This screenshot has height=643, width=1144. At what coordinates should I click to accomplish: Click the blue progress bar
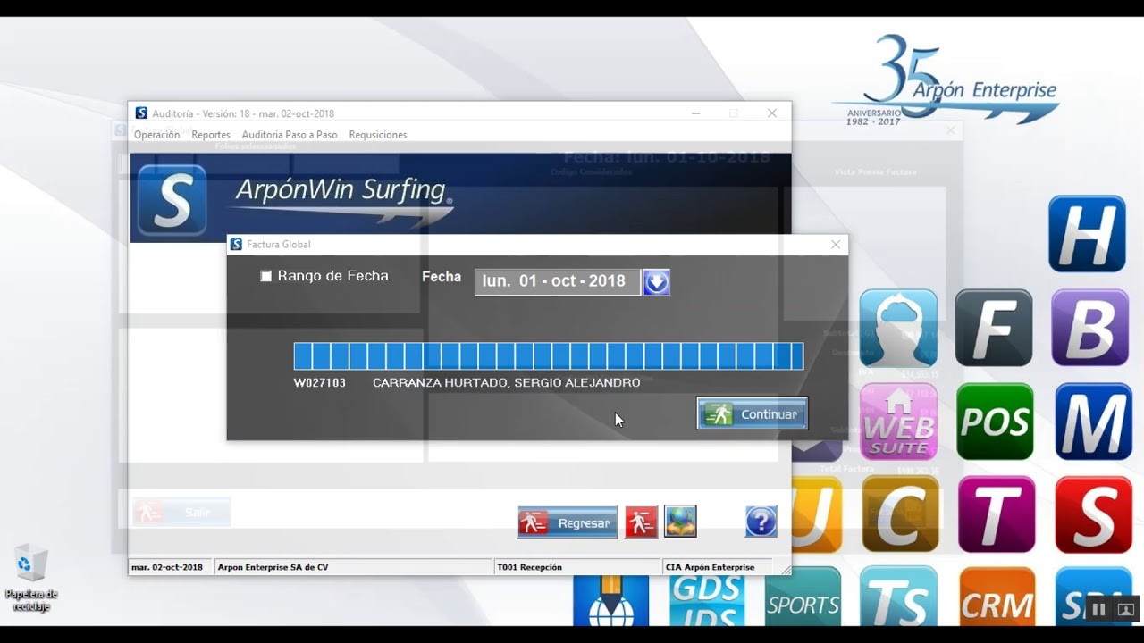[x=549, y=356]
